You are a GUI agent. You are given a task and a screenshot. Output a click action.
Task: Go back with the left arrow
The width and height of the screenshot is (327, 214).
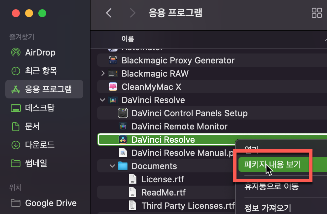tap(109, 13)
